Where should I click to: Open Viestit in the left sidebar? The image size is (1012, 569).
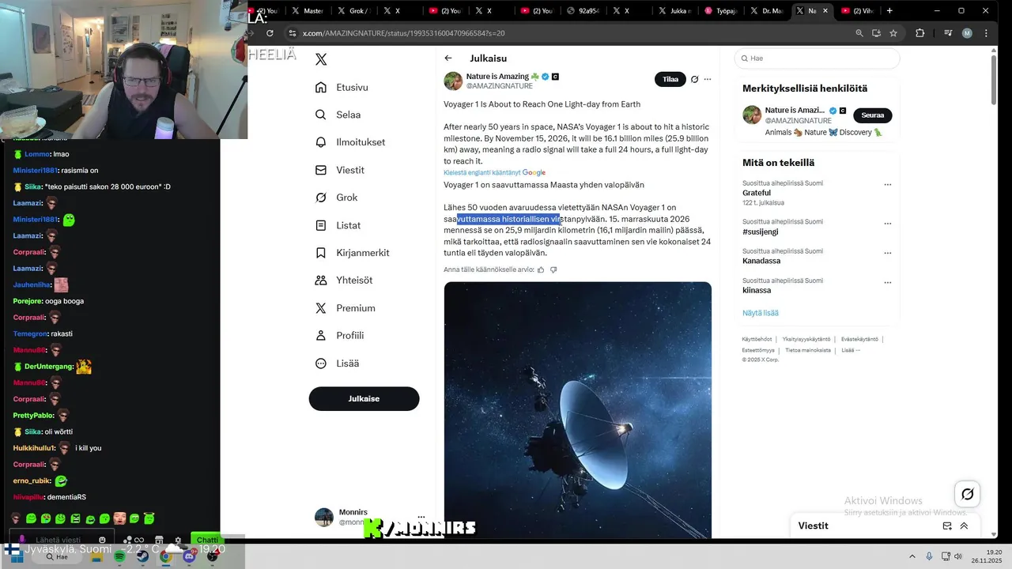(x=339, y=170)
